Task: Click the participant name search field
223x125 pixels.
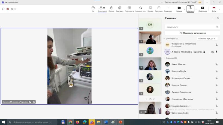Action: (x=191, y=27)
